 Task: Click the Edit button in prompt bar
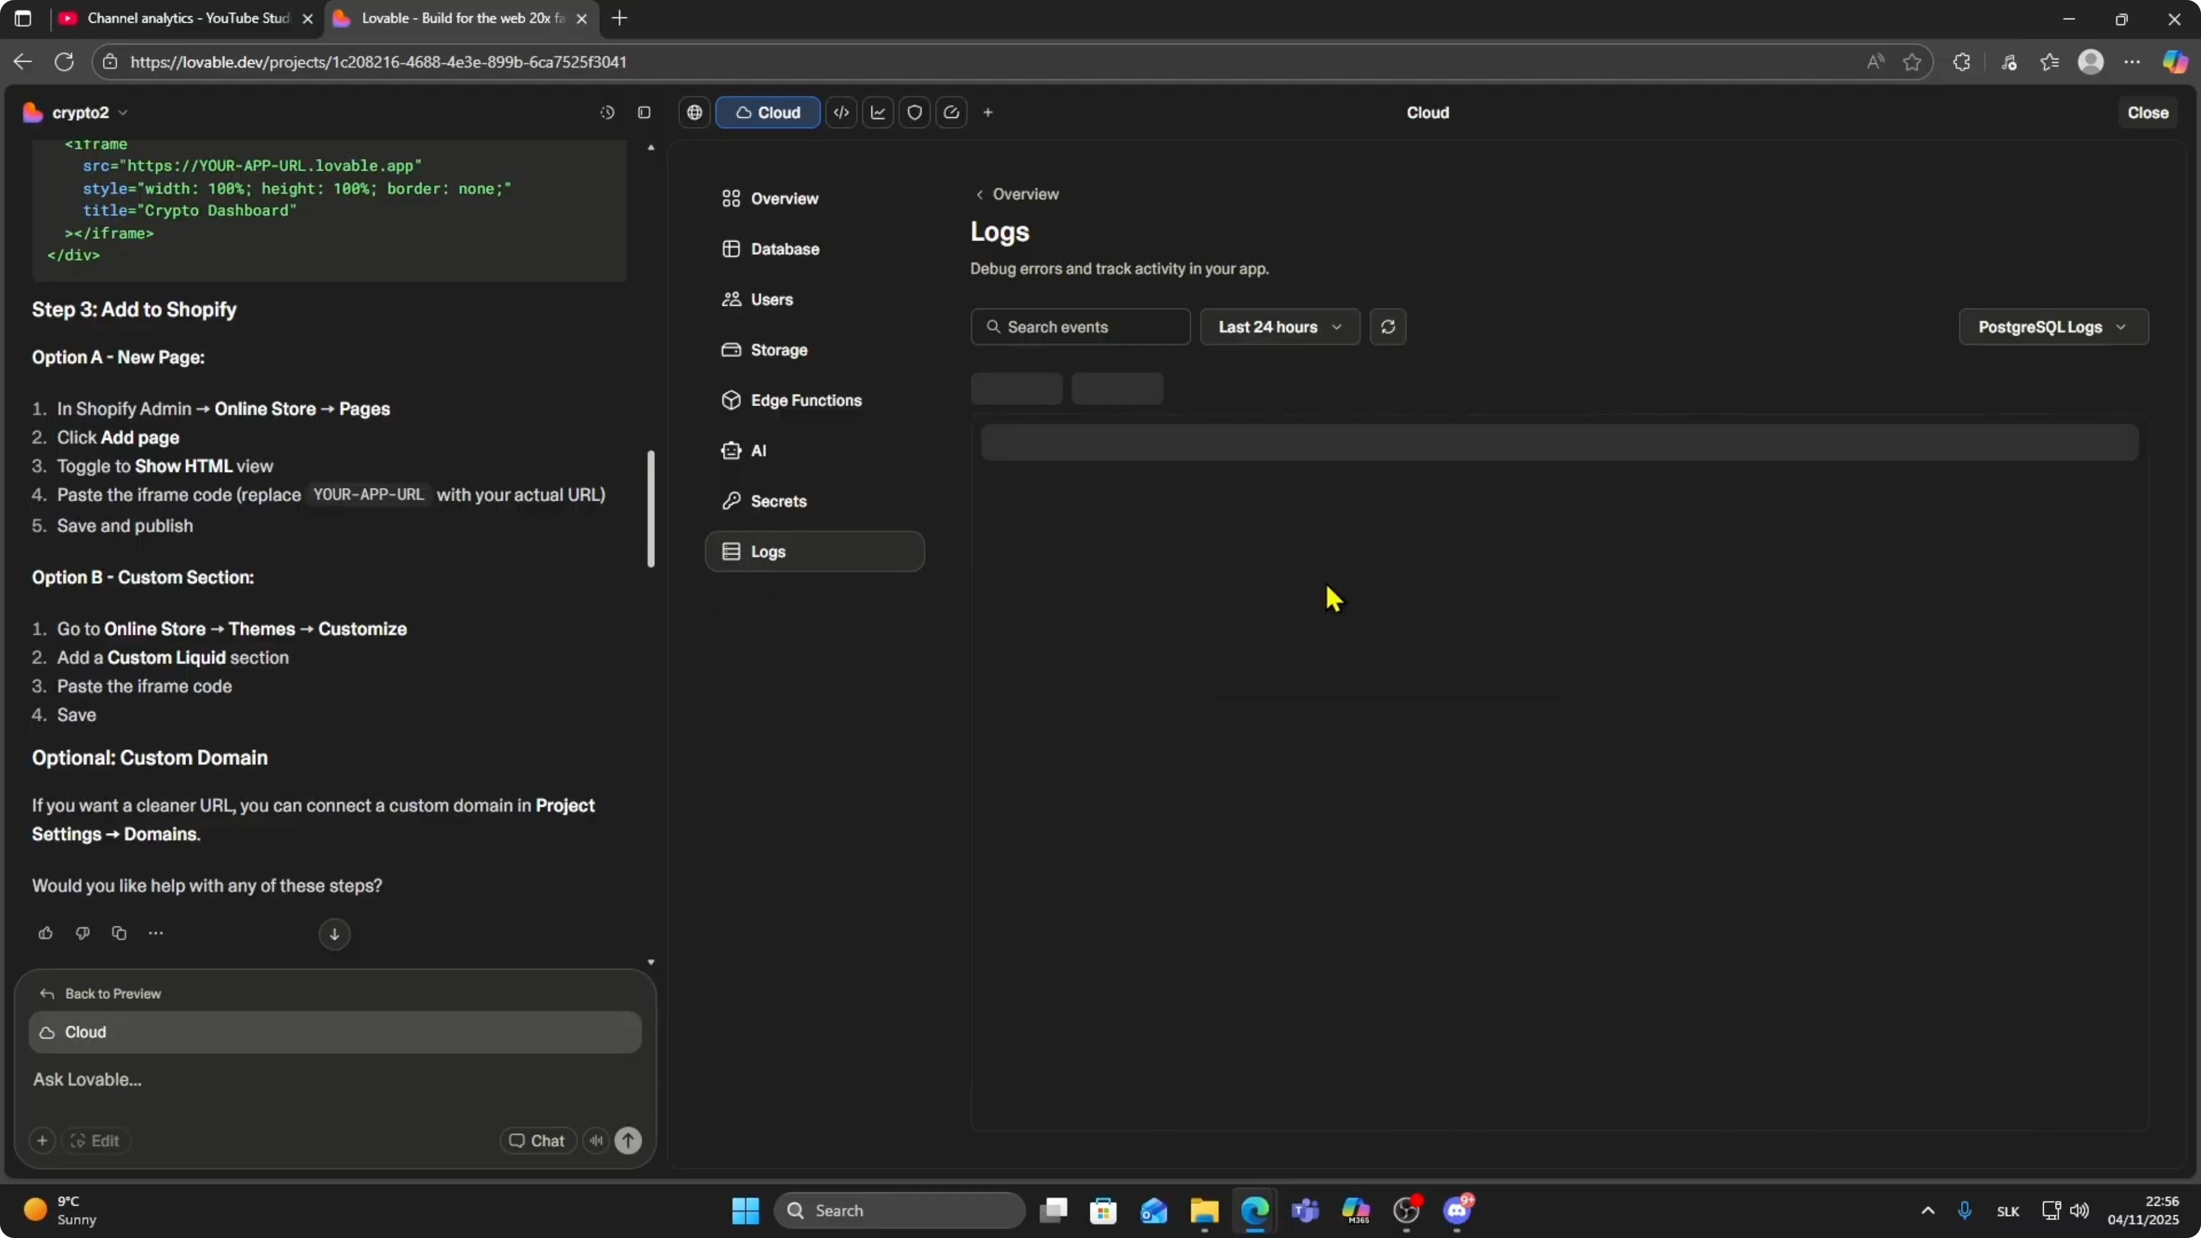[96, 1141]
